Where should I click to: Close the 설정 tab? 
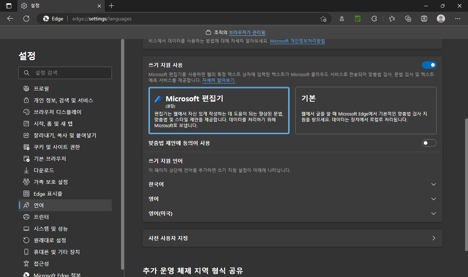pos(99,6)
